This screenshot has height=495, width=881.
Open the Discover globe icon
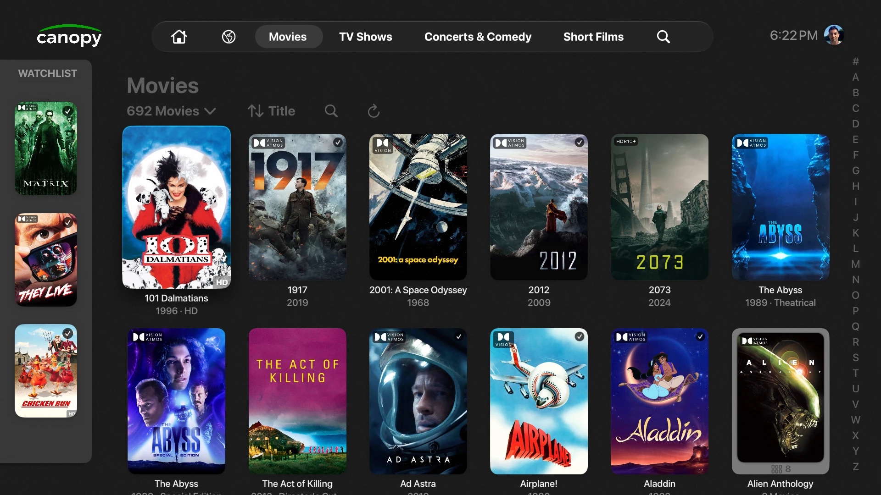[229, 37]
